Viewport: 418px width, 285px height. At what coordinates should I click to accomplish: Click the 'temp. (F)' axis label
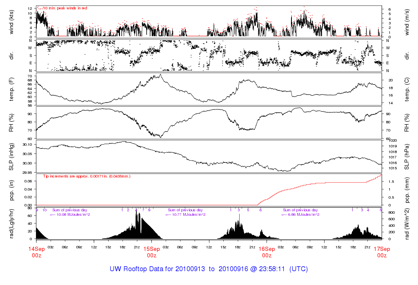coord(11,90)
